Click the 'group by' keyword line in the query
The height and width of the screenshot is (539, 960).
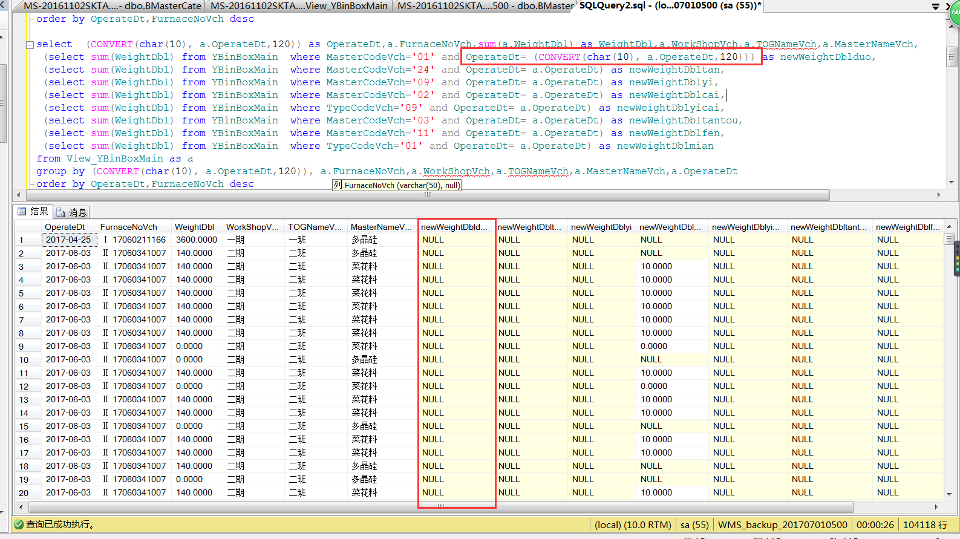click(x=60, y=171)
